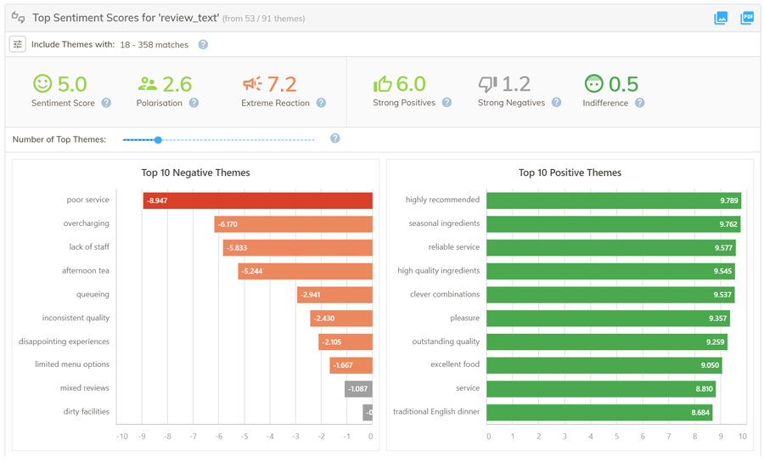
Task: Select the clever combinations bar 9.537
Action: (x=610, y=295)
